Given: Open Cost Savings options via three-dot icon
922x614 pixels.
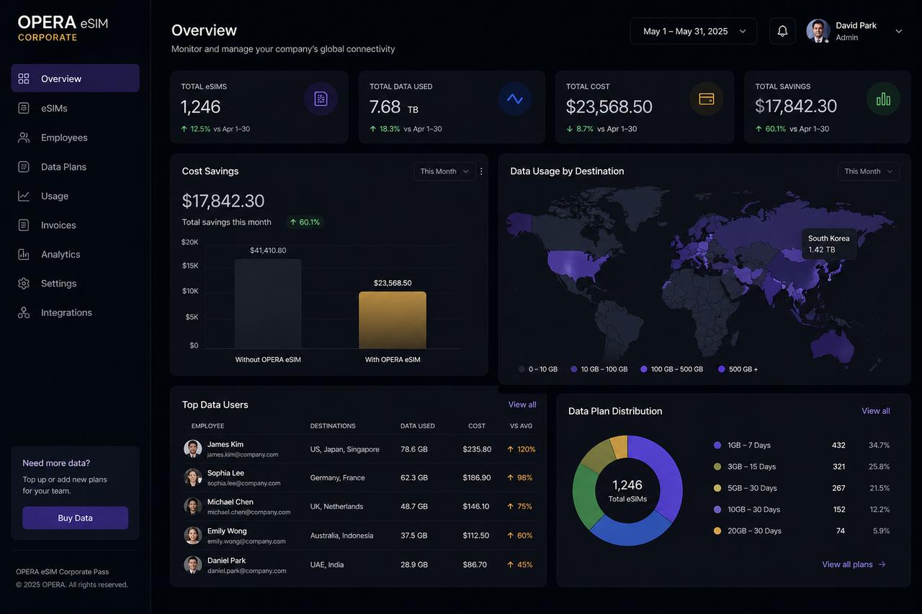Looking at the screenshot, I should coord(480,171).
